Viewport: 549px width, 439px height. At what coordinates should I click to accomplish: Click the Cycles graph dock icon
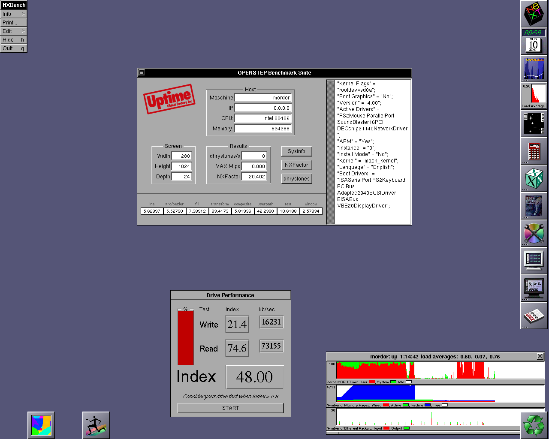pyautogui.click(x=534, y=69)
